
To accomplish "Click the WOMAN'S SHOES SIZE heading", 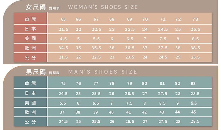I will [x=103, y=7].
